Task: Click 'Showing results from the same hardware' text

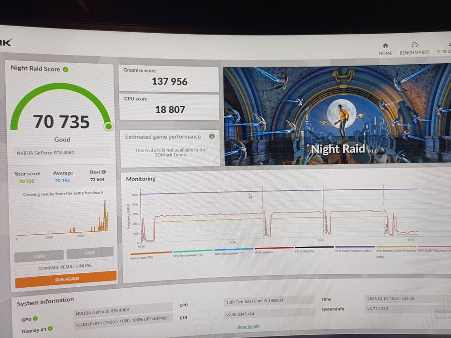Action: [63, 194]
